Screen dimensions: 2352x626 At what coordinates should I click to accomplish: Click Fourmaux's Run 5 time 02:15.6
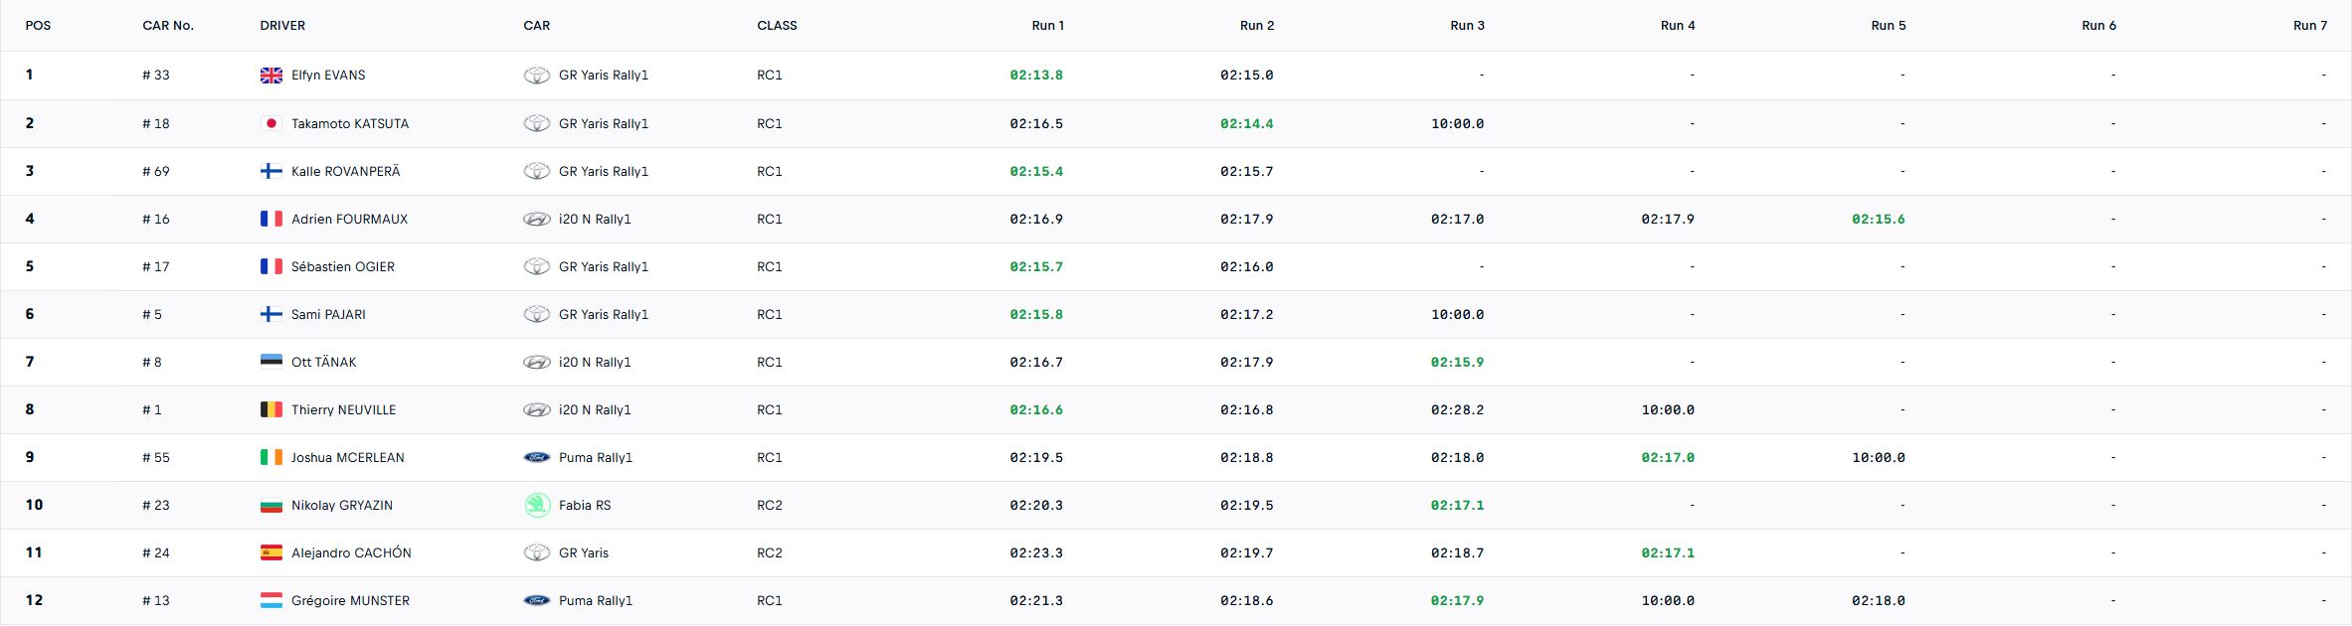click(x=1878, y=219)
